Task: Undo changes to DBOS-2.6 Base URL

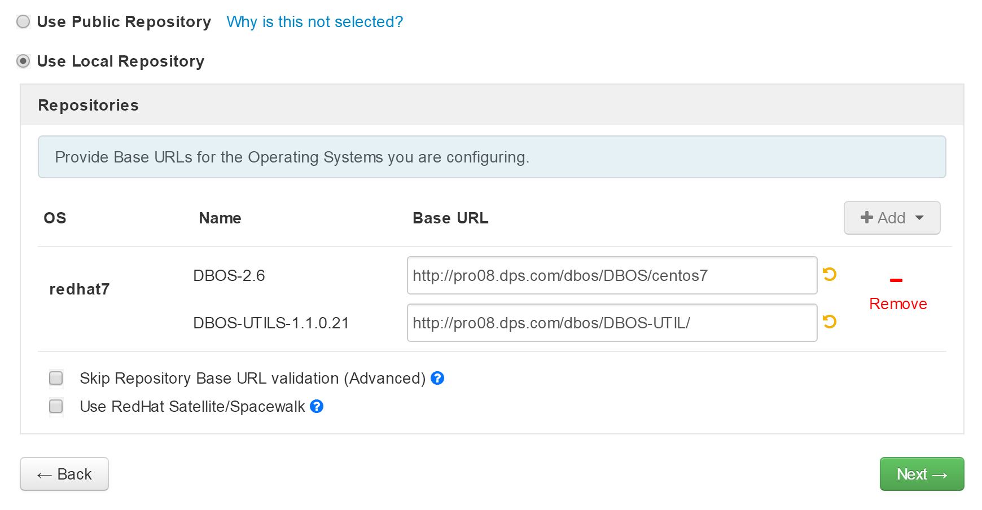Action: (x=830, y=274)
